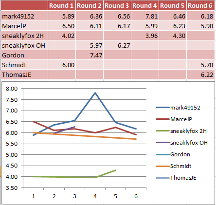Click the red MarcelP legend color swatch

click(x=162, y=119)
